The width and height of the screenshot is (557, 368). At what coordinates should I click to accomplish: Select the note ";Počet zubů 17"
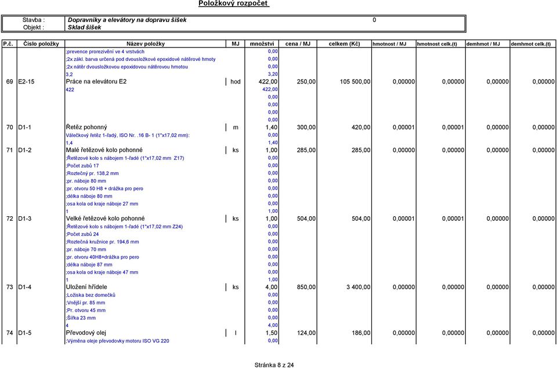[x=82, y=166]
